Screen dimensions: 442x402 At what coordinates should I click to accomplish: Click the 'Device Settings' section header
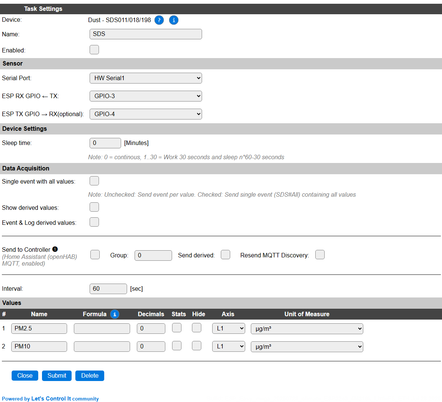(x=24, y=129)
